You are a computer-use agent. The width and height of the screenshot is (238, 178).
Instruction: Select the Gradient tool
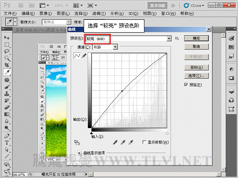(7, 114)
